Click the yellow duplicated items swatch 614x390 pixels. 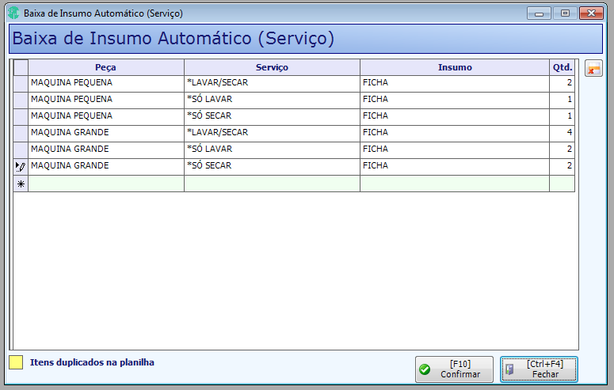click(x=16, y=362)
